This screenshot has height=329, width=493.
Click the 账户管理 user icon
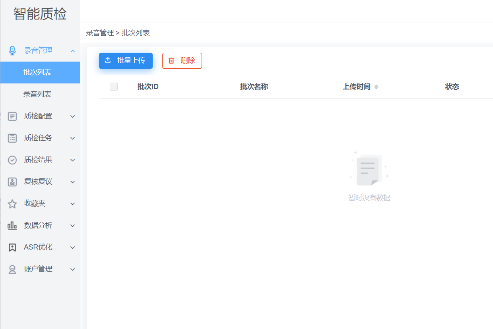coord(12,269)
